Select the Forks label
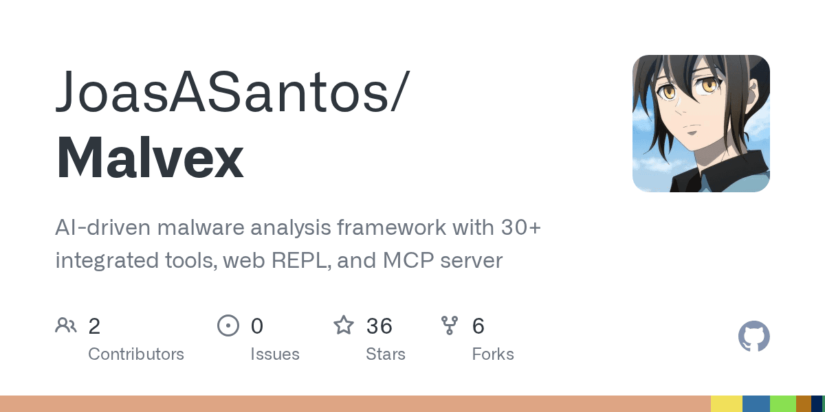This screenshot has width=825, height=412. 493,354
